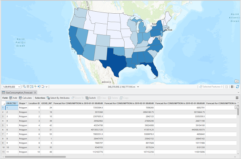Click the first snapping/grid icon beside the scale box
Viewport: 241px width, 159px height.
click(x=24, y=87)
